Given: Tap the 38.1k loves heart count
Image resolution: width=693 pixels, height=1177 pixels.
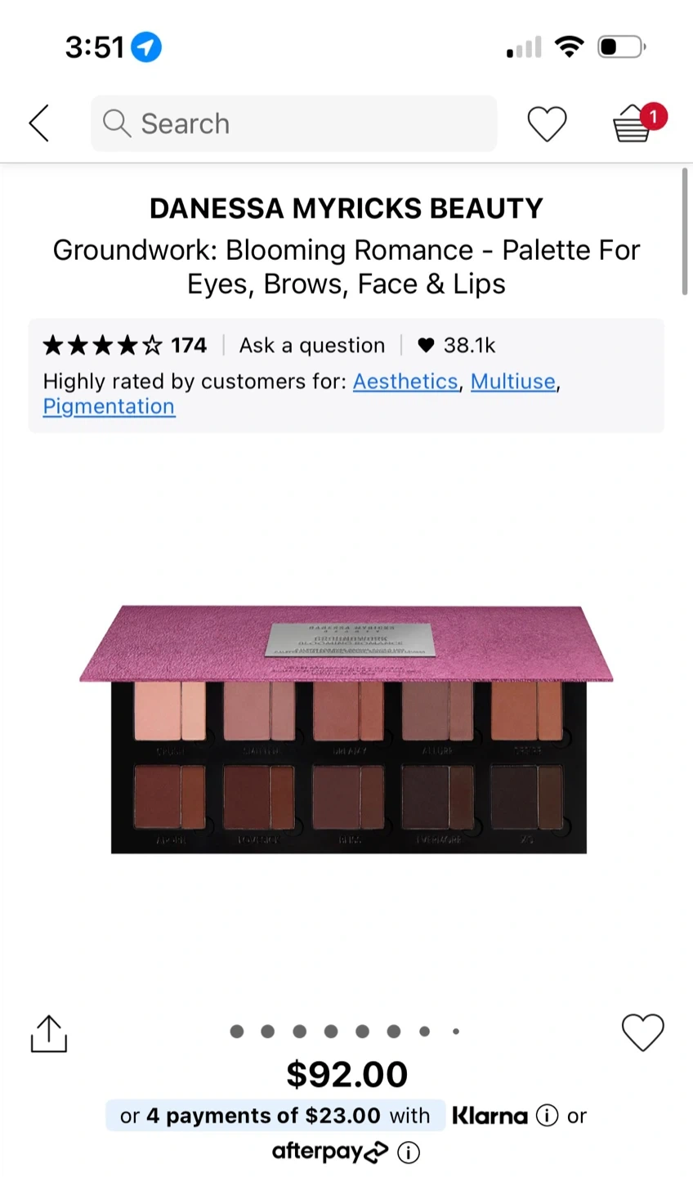Looking at the screenshot, I should pos(458,345).
